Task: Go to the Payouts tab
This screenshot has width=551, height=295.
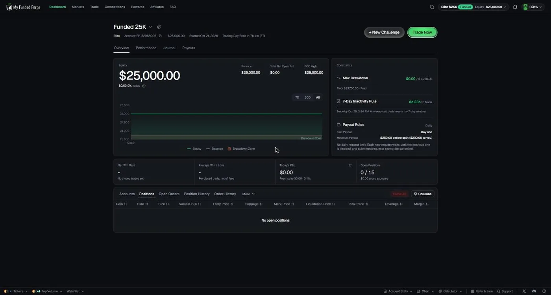Action: click(189, 48)
